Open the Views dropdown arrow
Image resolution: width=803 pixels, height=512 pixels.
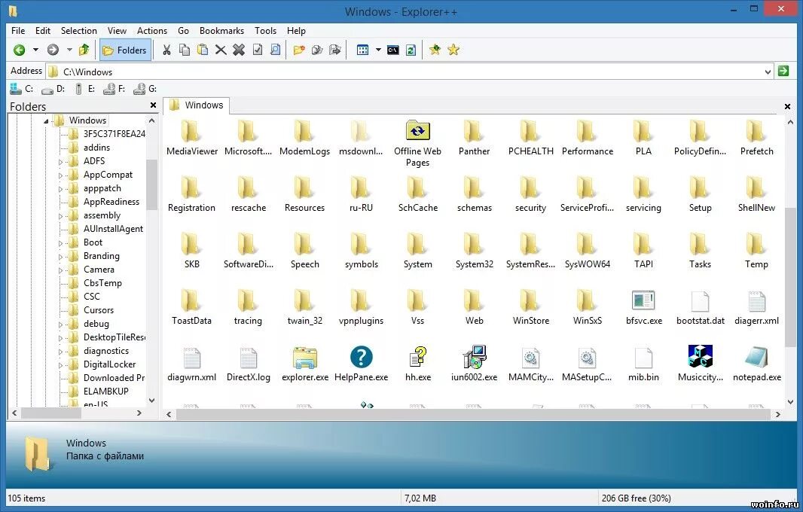tap(378, 50)
